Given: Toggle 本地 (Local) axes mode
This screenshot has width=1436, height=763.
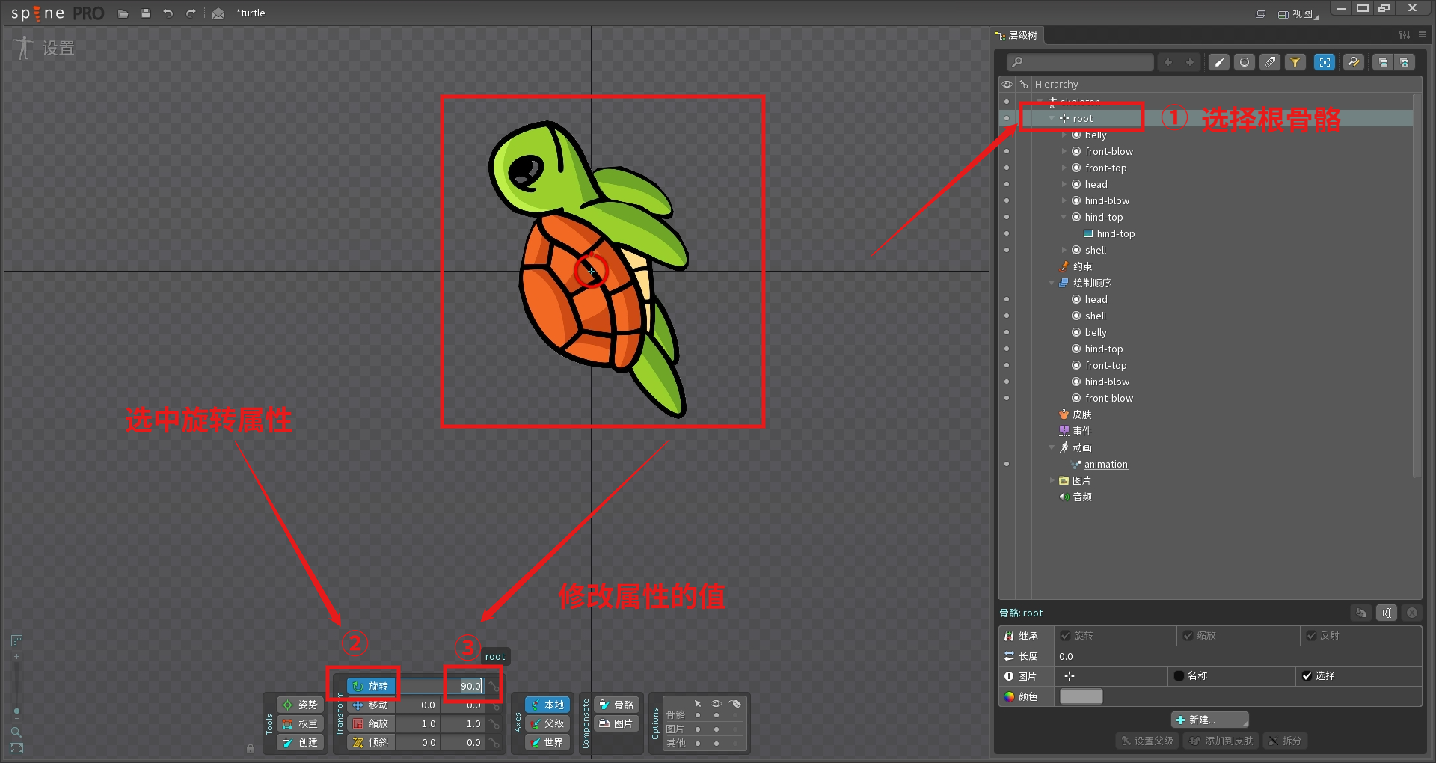Looking at the screenshot, I should pos(547,705).
